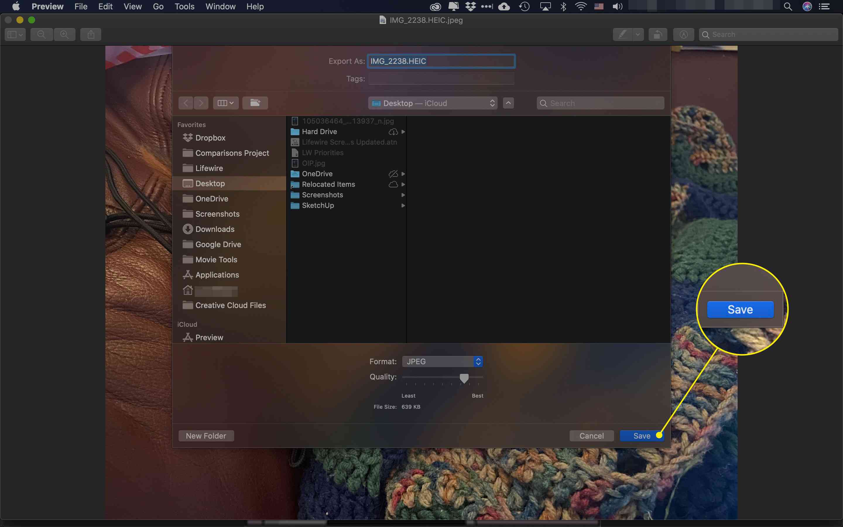The width and height of the screenshot is (843, 527).
Task: Click the share/export tool icon
Action: (91, 34)
